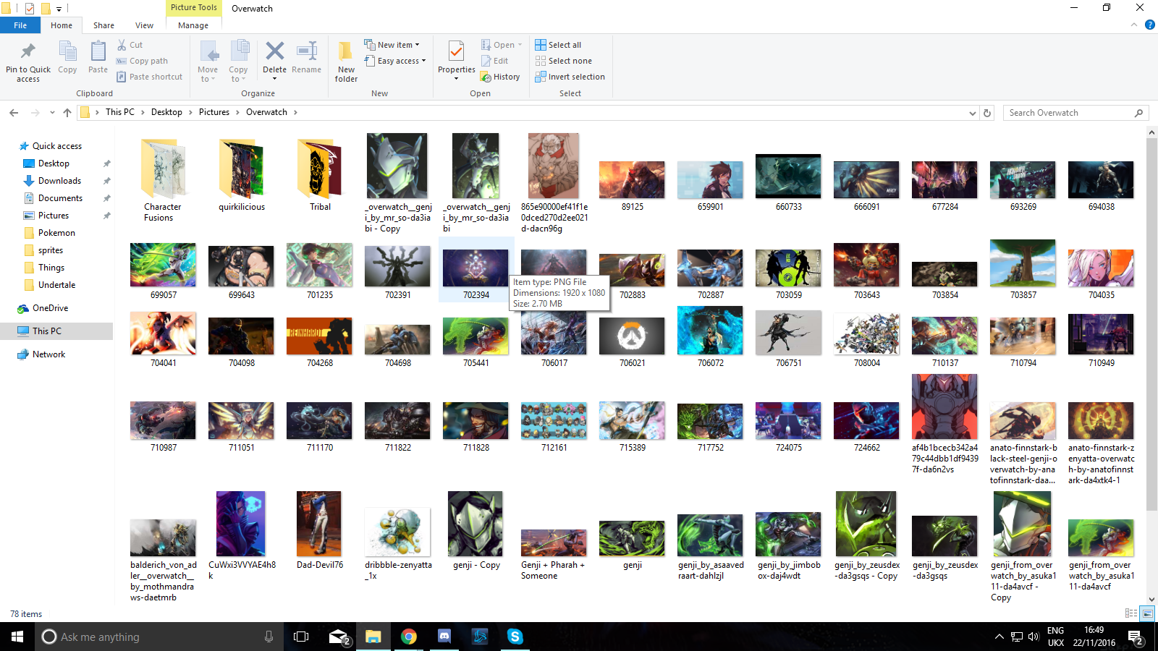The width and height of the screenshot is (1158, 651).
Task: Click the Paste clipboard icon
Action: click(x=98, y=52)
